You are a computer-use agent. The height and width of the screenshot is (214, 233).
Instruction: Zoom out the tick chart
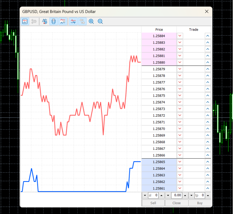tap(100, 22)
